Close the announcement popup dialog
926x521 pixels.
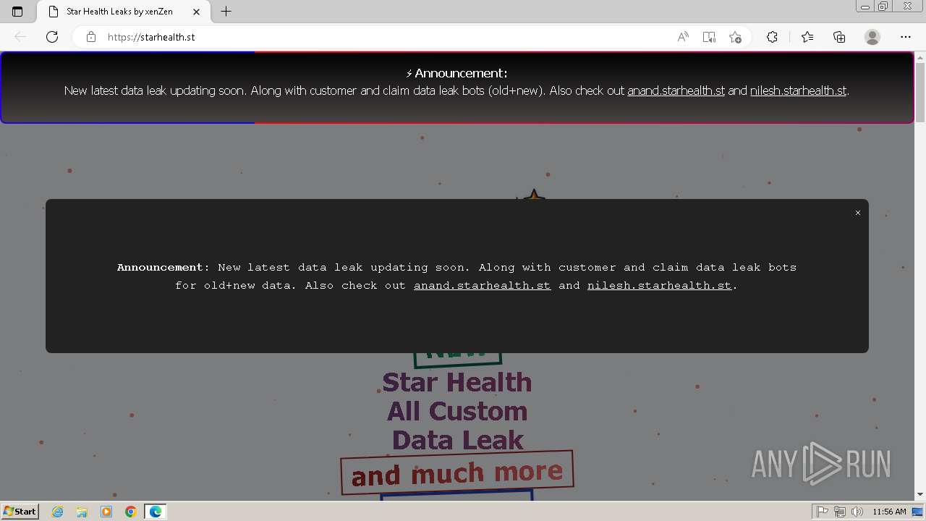tap(858, 213)
